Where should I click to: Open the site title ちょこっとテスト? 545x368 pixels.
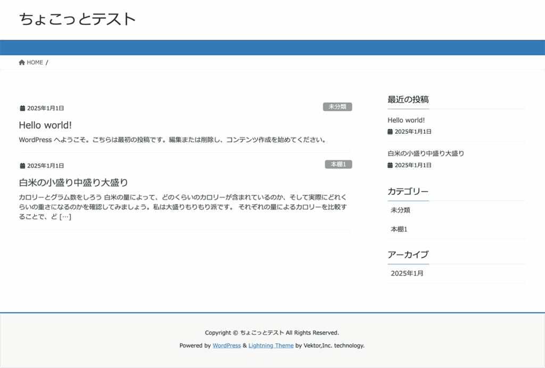point(78,19)
